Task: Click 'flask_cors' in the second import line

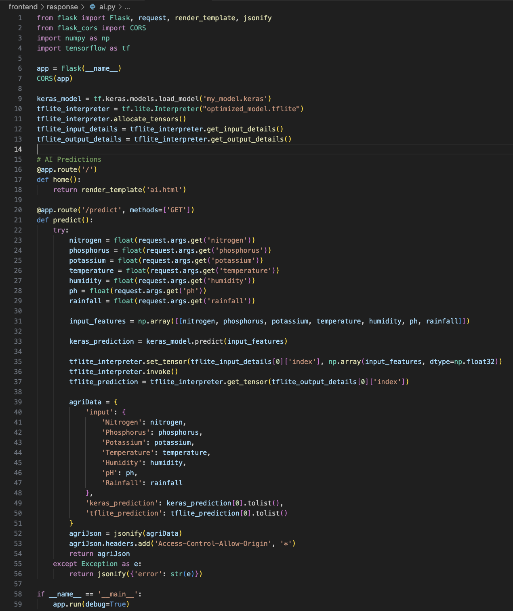Action: [x=77, y=28]
